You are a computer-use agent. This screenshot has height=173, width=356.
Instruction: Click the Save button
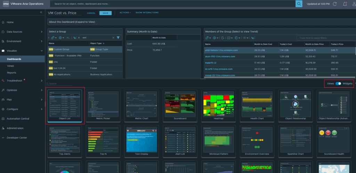tap(106, 13)
